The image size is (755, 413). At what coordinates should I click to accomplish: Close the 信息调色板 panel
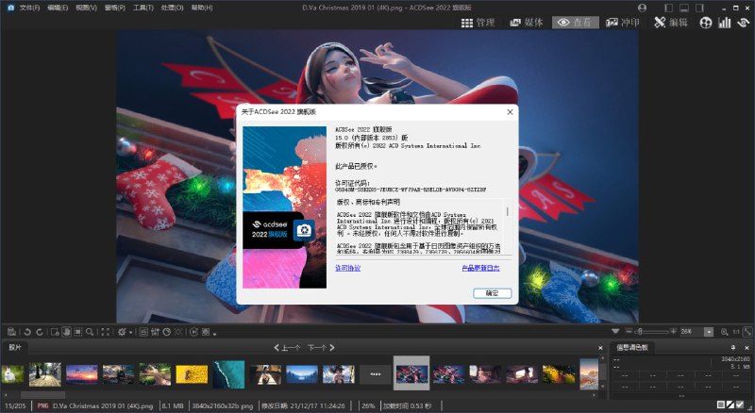[747, 348]
